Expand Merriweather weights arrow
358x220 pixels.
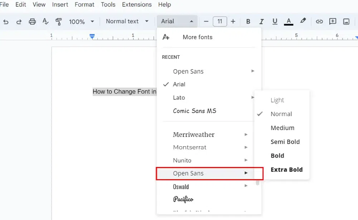pyautogui.click(x=246, y=135)
